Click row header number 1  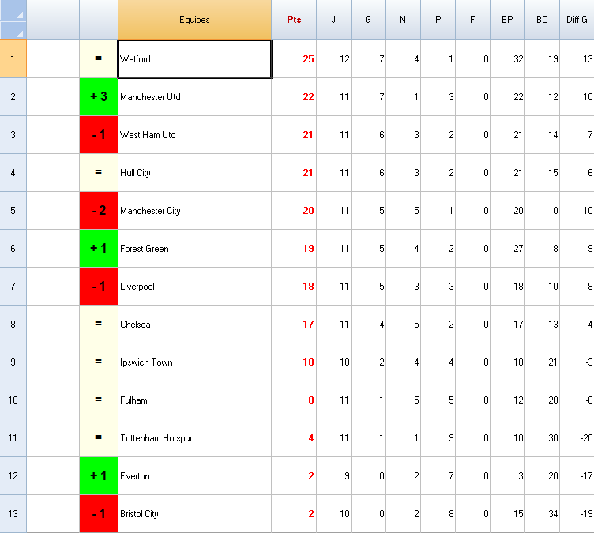[13, 59]
